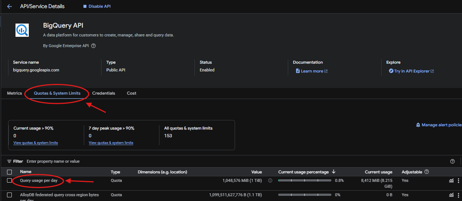The width and height of the screenshot is (462, 201).
Task: Toggle the select-all checkbox in table header
Action: [x=9, y=172]
